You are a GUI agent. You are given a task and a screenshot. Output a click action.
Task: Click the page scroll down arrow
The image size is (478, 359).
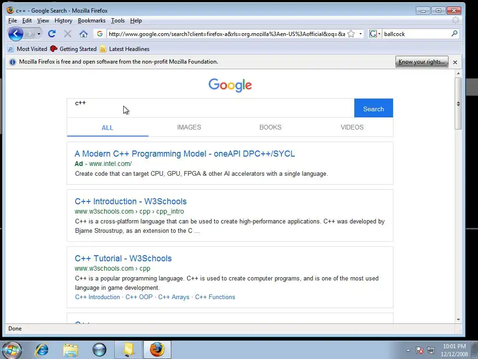pos(458,320)
